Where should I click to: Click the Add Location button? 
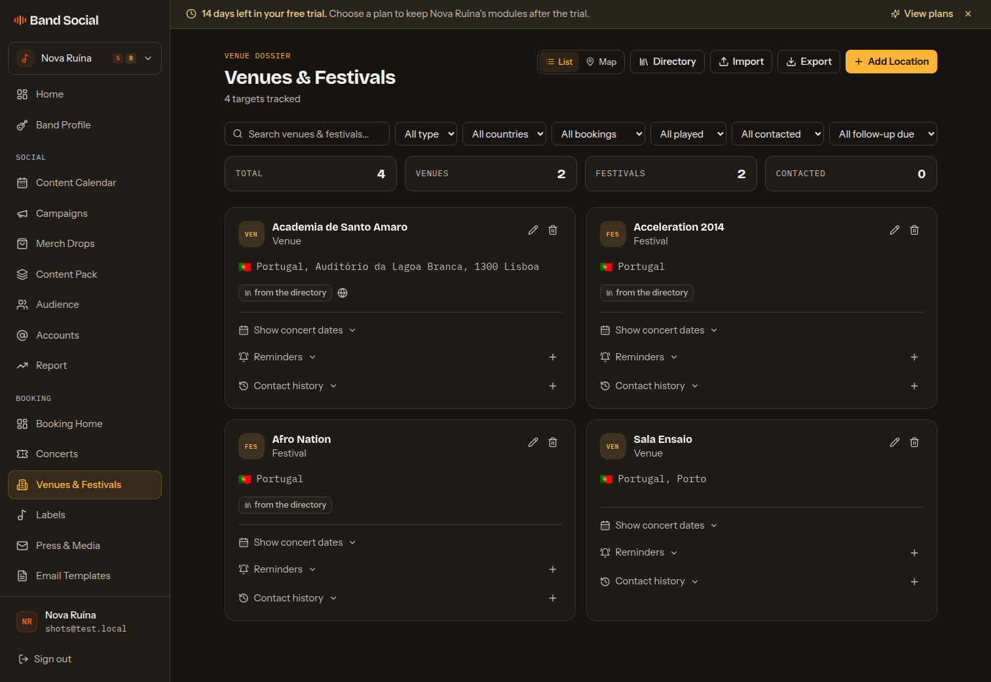(891, 62)
